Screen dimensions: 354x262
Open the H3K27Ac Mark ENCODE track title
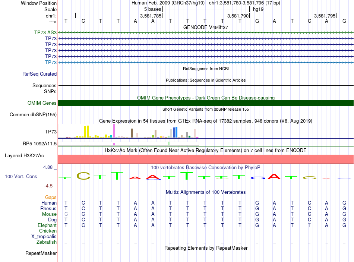click(x=206, y=151)
